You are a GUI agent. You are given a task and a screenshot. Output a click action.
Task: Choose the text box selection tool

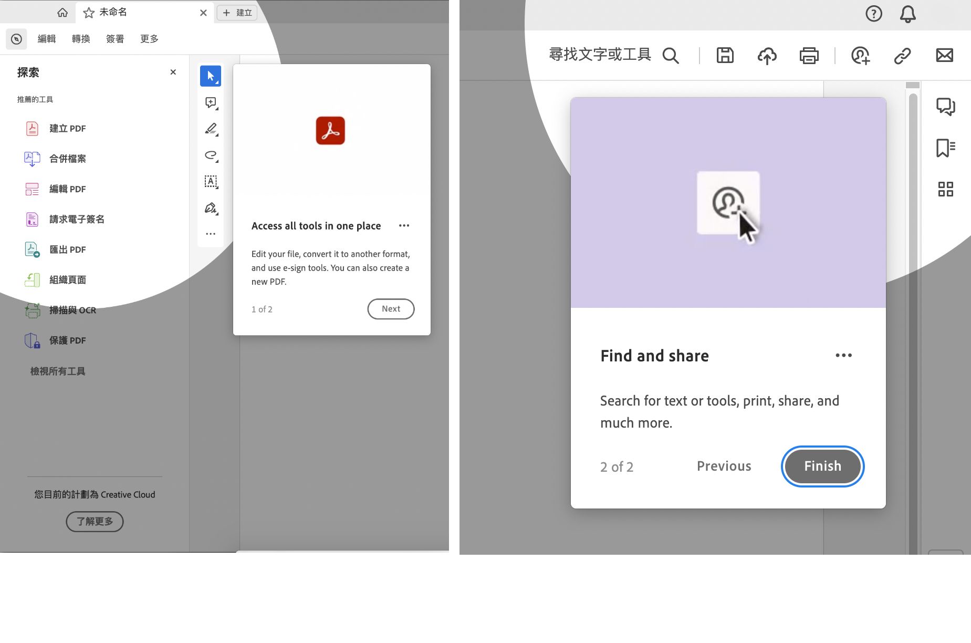pyautogui.click(x=211, y=181)
